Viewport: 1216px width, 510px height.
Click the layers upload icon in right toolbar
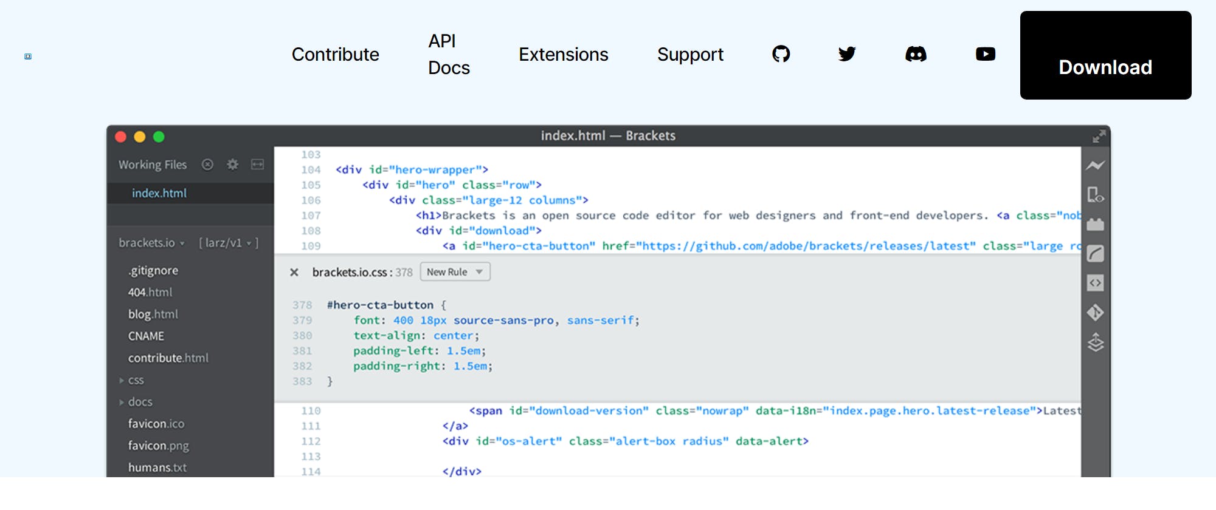tap(1096, 342)
